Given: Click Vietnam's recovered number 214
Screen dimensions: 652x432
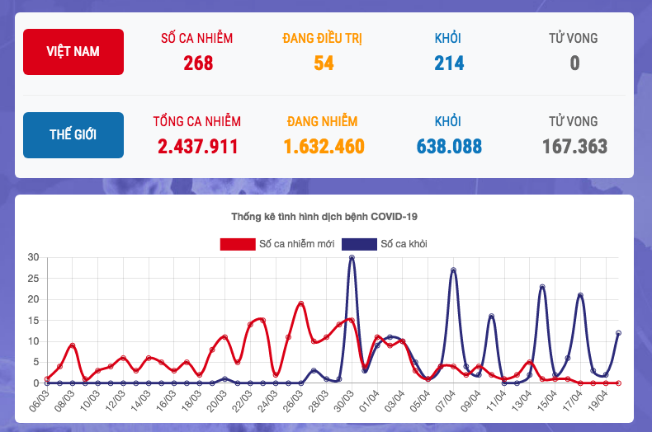Looking at the screenshot, I should [x=449, y=63].
